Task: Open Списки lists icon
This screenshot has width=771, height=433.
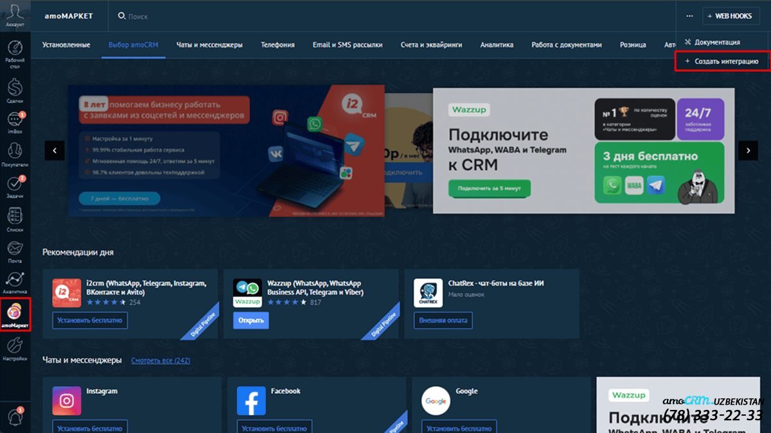Action: point(15,219)
